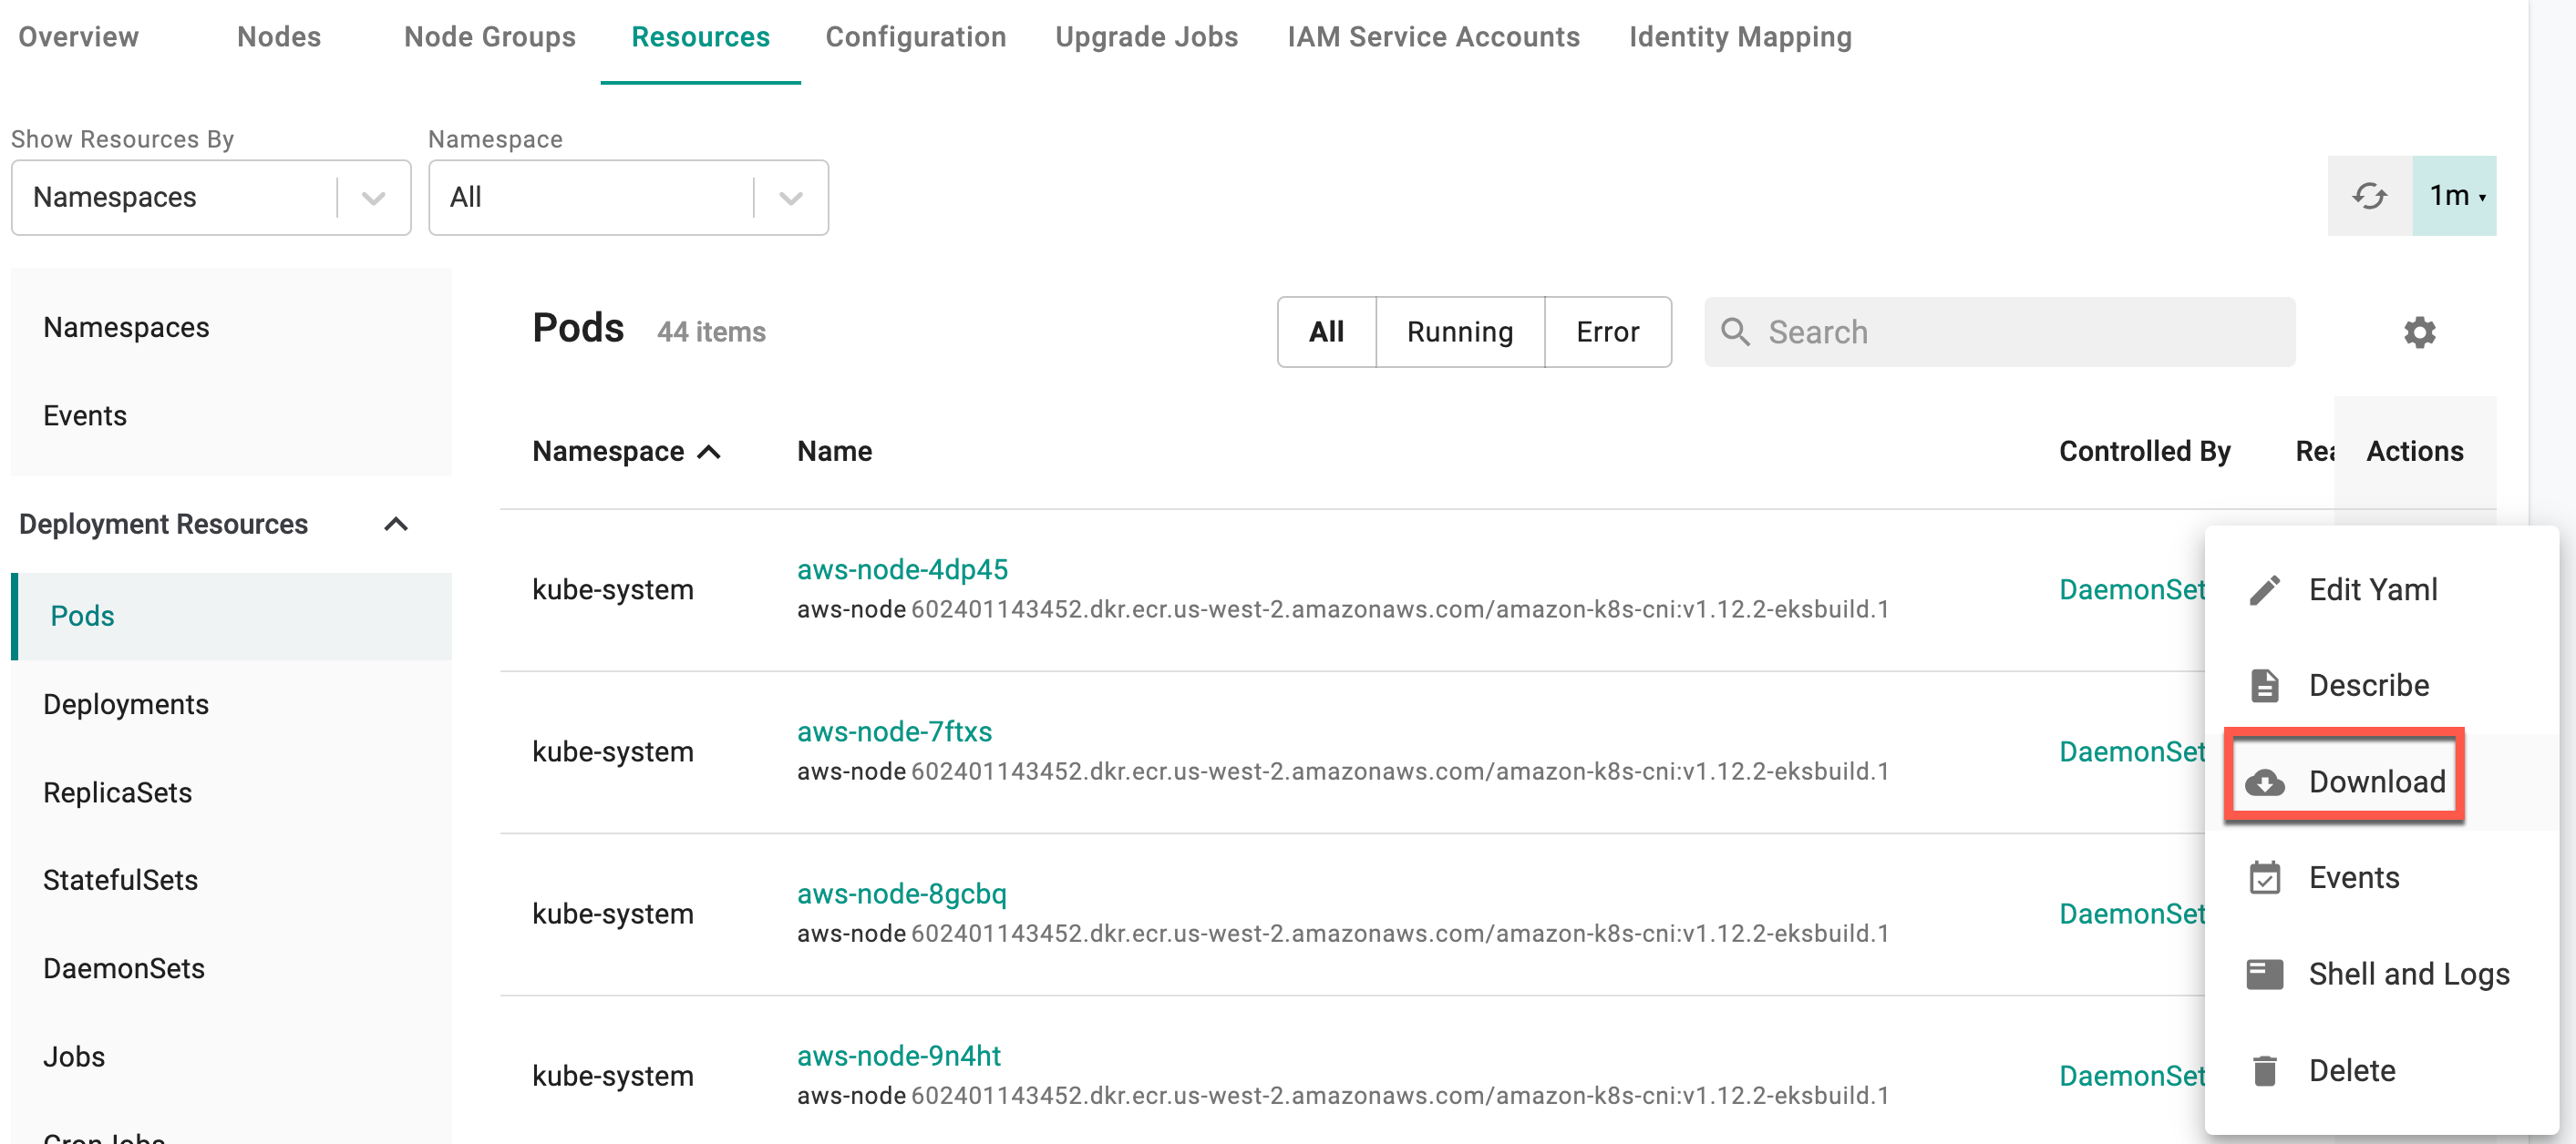Screen dimensions: 2576x1144
Task: Click kube-system cell of aws-node-4dp45 row
Action: [613, 589]
